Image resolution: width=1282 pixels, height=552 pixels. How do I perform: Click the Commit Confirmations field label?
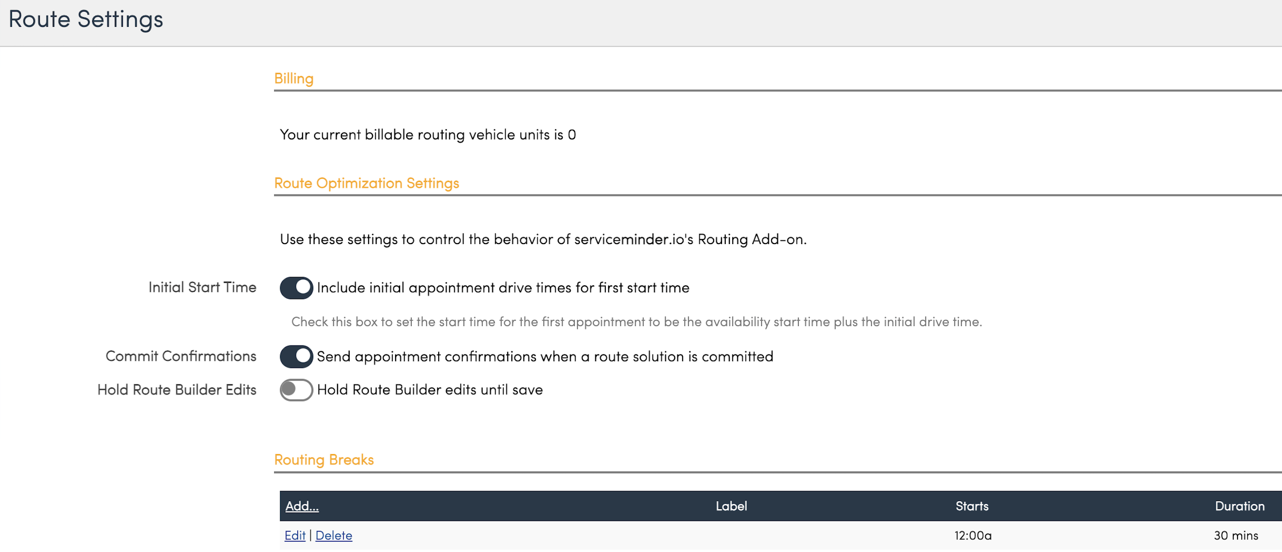click(181, 356)
